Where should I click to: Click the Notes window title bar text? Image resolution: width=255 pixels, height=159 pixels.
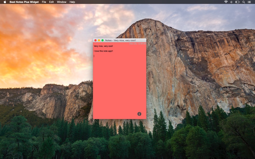[x=120, y=40]
